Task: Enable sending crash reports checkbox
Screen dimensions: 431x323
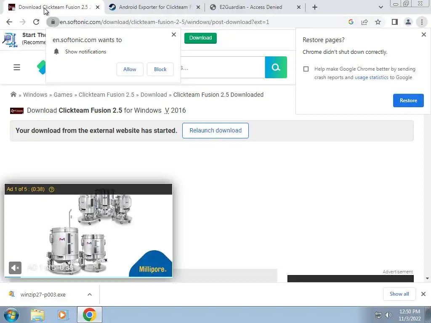Action: pos(306,69)
